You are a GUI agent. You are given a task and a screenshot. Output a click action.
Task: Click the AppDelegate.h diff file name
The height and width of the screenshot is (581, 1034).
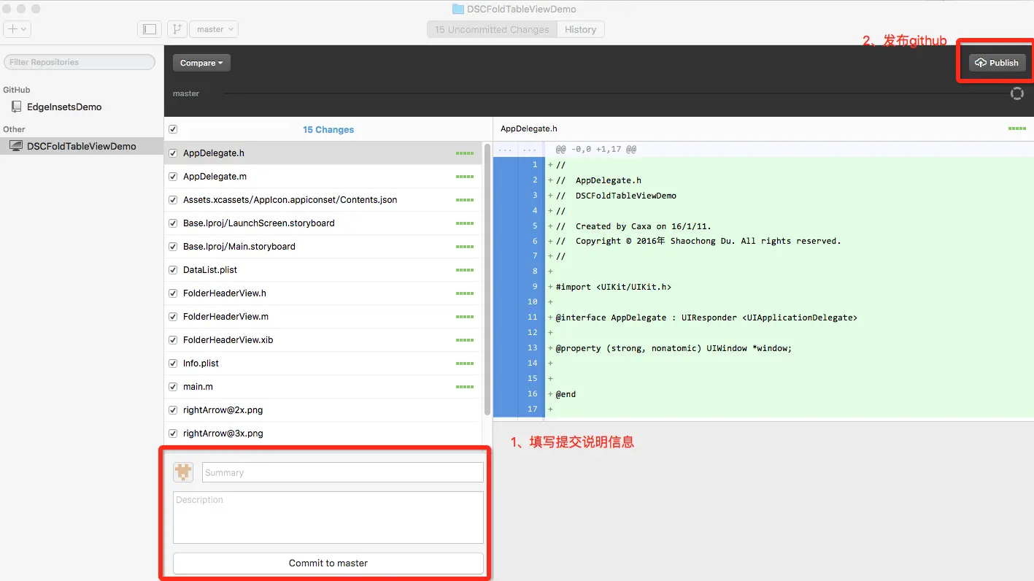click(x=528, y=128)
